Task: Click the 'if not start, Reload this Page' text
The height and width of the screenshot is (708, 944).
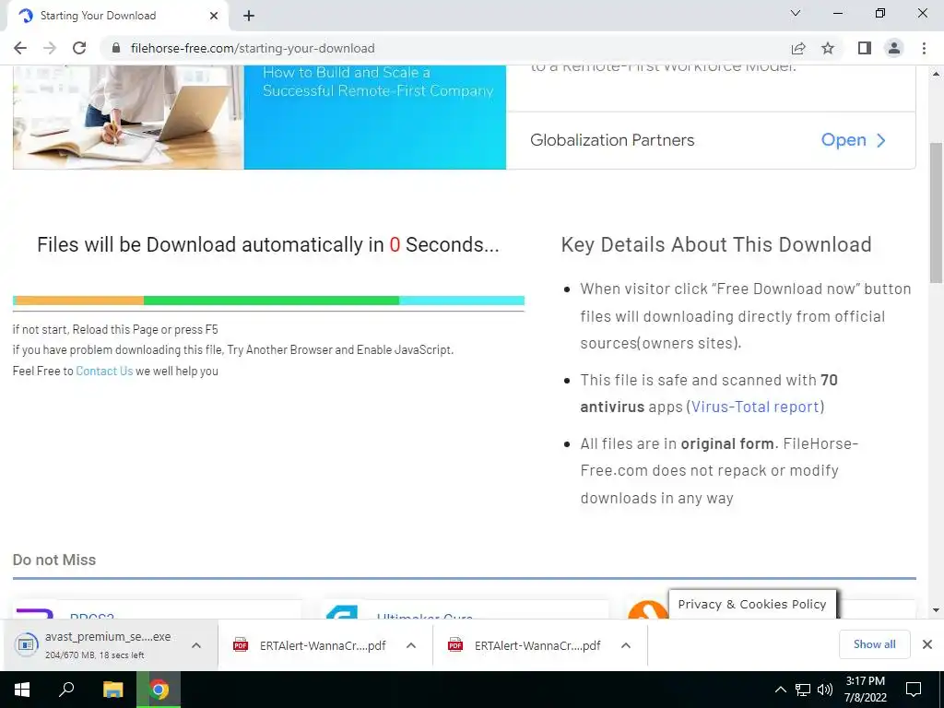Action: pos(115,330)
